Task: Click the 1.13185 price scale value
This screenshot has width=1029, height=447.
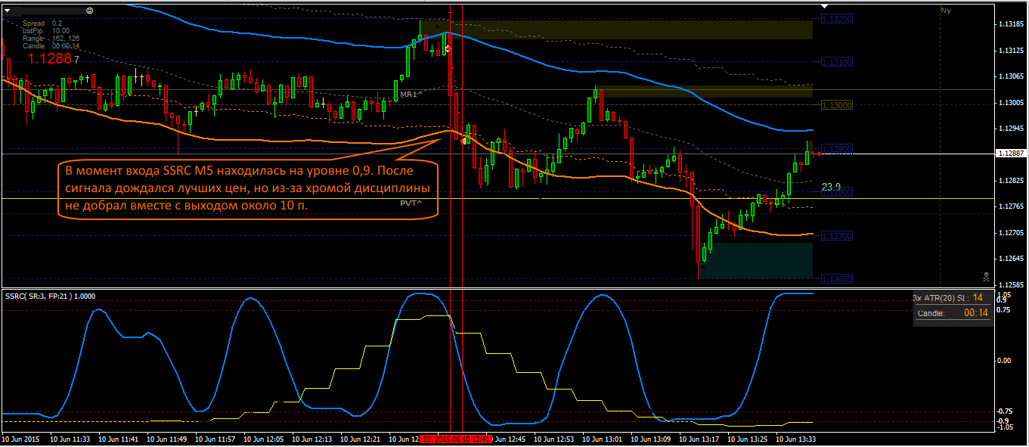Action: (x=1010, y=26)
